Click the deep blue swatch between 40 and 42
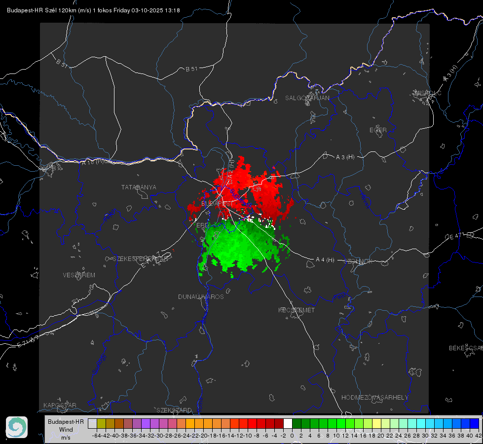This screenshot has height=444, width=483. (475, 423)
